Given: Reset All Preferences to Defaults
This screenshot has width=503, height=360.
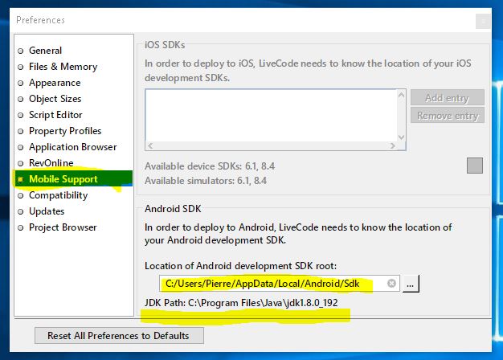Looking at the screenshot, I should 119,336.
